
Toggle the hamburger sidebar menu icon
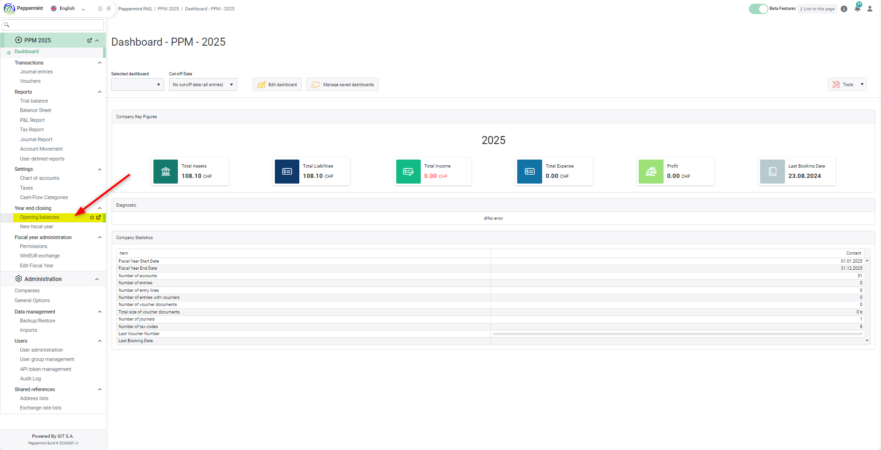[109, 8]
